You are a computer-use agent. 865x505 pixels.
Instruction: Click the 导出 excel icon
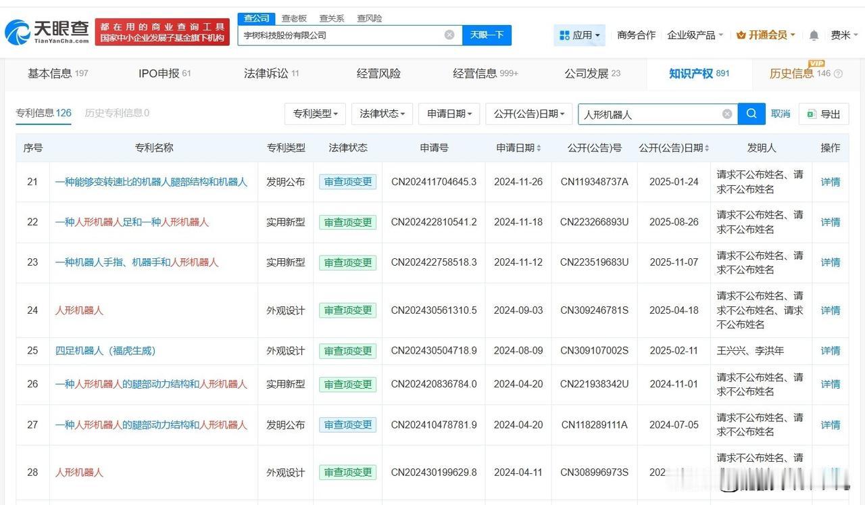(812, 114)
